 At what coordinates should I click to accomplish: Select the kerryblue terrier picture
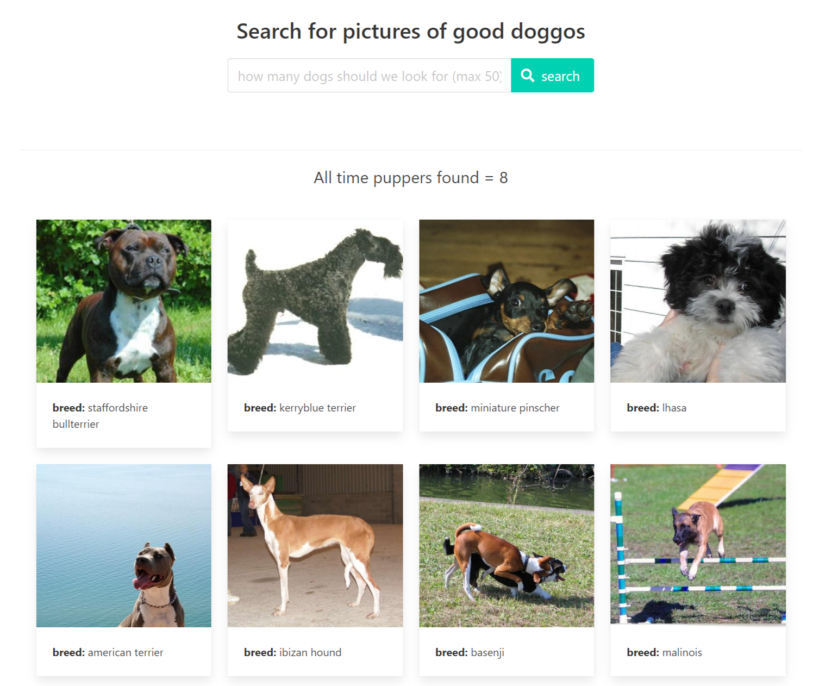[315, 301]
